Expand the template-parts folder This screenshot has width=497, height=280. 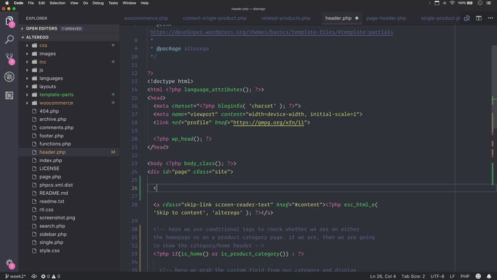[56, 94]
